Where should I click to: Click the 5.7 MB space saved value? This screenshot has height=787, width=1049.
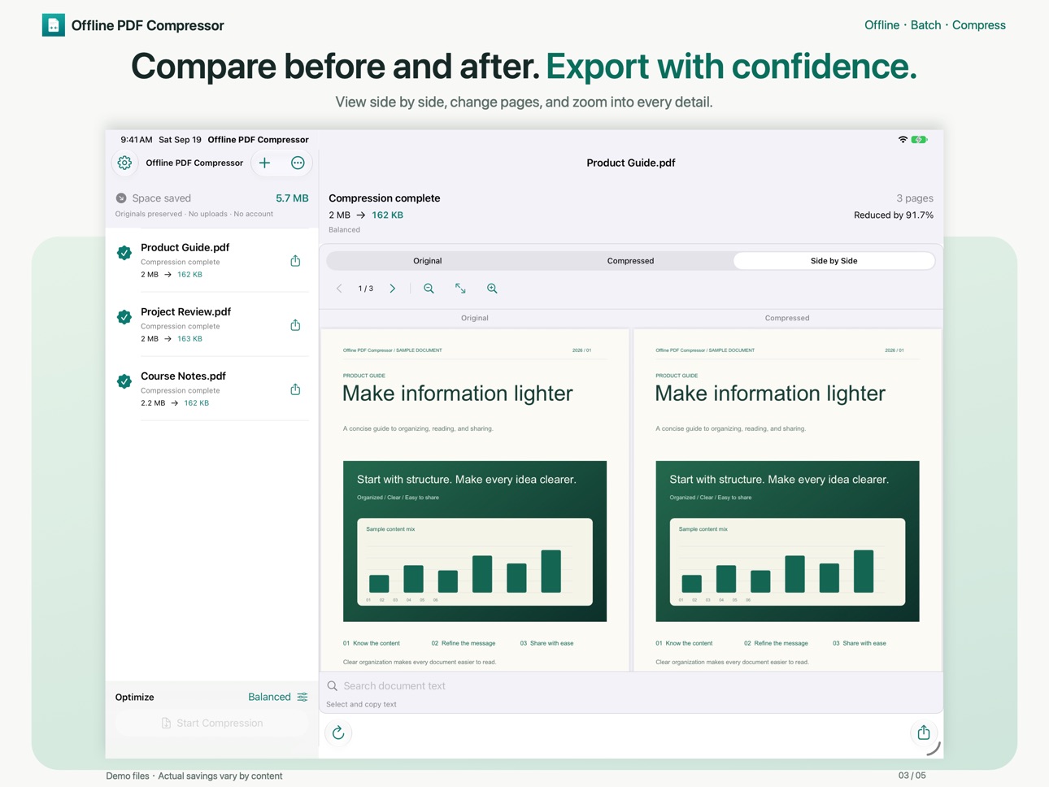pos(292,198)
